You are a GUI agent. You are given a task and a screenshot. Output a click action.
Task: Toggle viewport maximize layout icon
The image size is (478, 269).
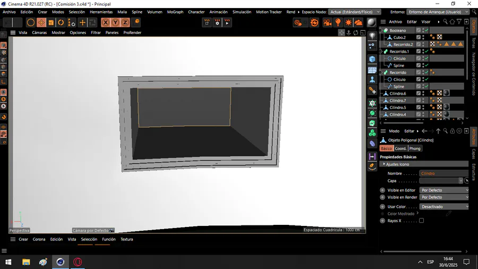(x=363, y=32)
